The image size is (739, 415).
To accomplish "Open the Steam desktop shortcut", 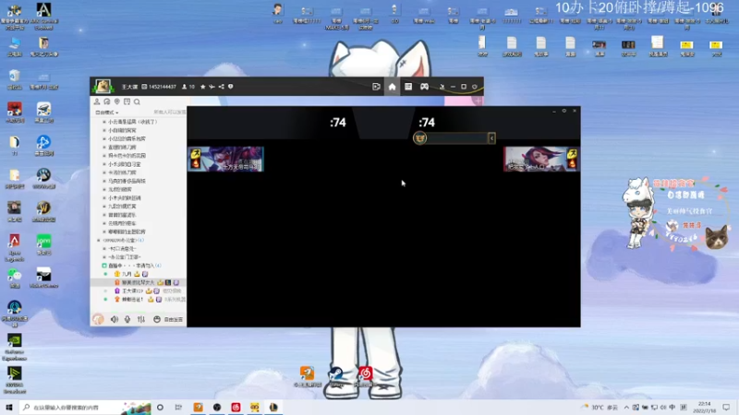I will tap(336, 376).
